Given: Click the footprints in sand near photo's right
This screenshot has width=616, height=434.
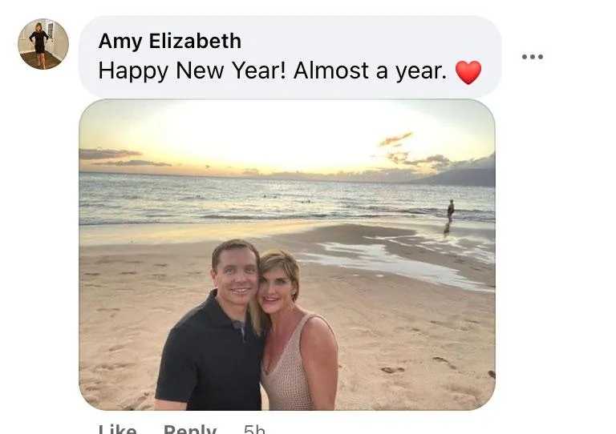Looking at the screenshot, I should 416,365.
